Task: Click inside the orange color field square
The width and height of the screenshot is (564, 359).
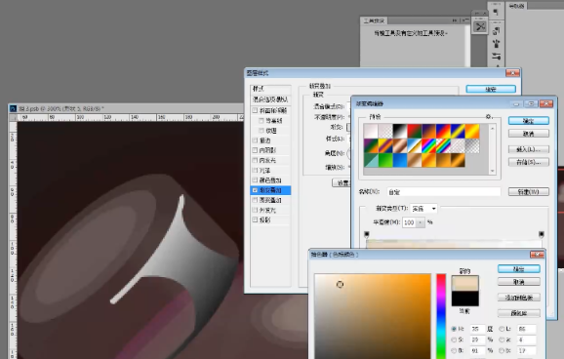Action: tap(373, 316)
